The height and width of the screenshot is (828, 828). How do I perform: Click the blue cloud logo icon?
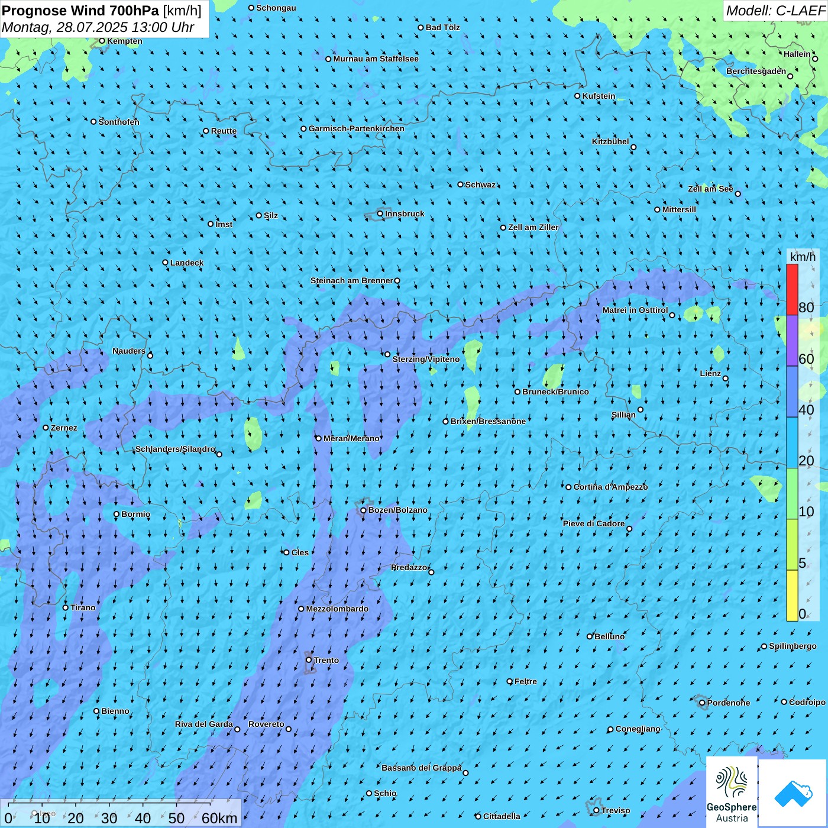[x=793, y=793]
